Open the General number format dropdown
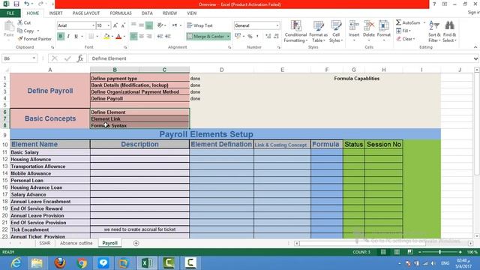The height and width of the screenshot is (270, 480). coord(277,25)
